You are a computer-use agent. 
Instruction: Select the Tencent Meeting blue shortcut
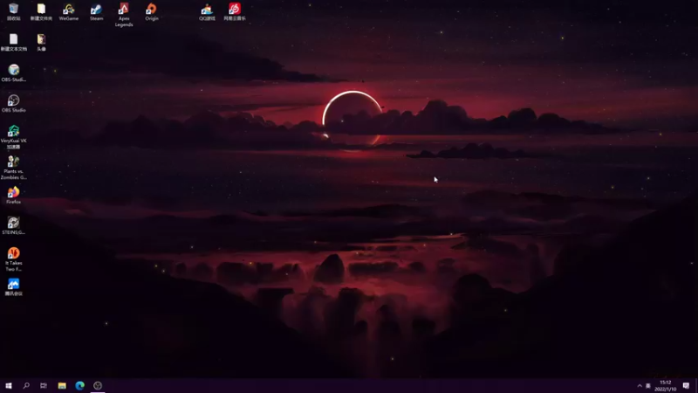tap(14, 287)
